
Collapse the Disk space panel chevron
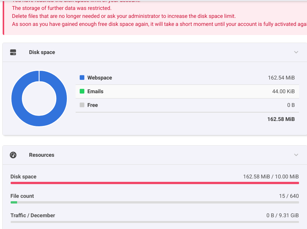pyautogui.click(x=296, y=52)
